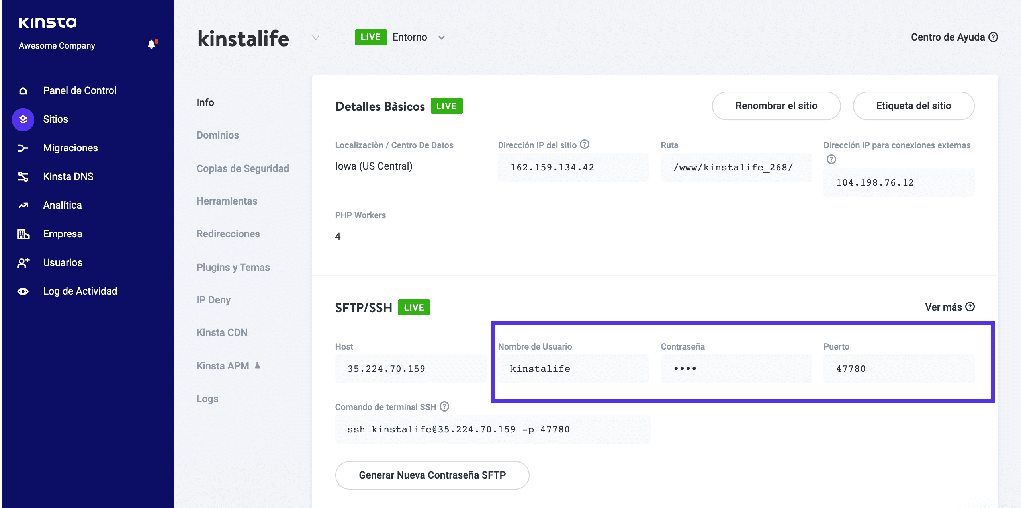Click the Log de Actividad eye icon

click(23, 291)
